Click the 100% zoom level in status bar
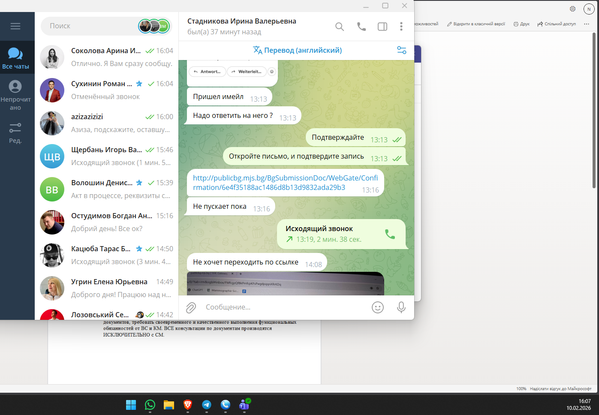Viewport: 599px width, 415px height. coord(521,389)
